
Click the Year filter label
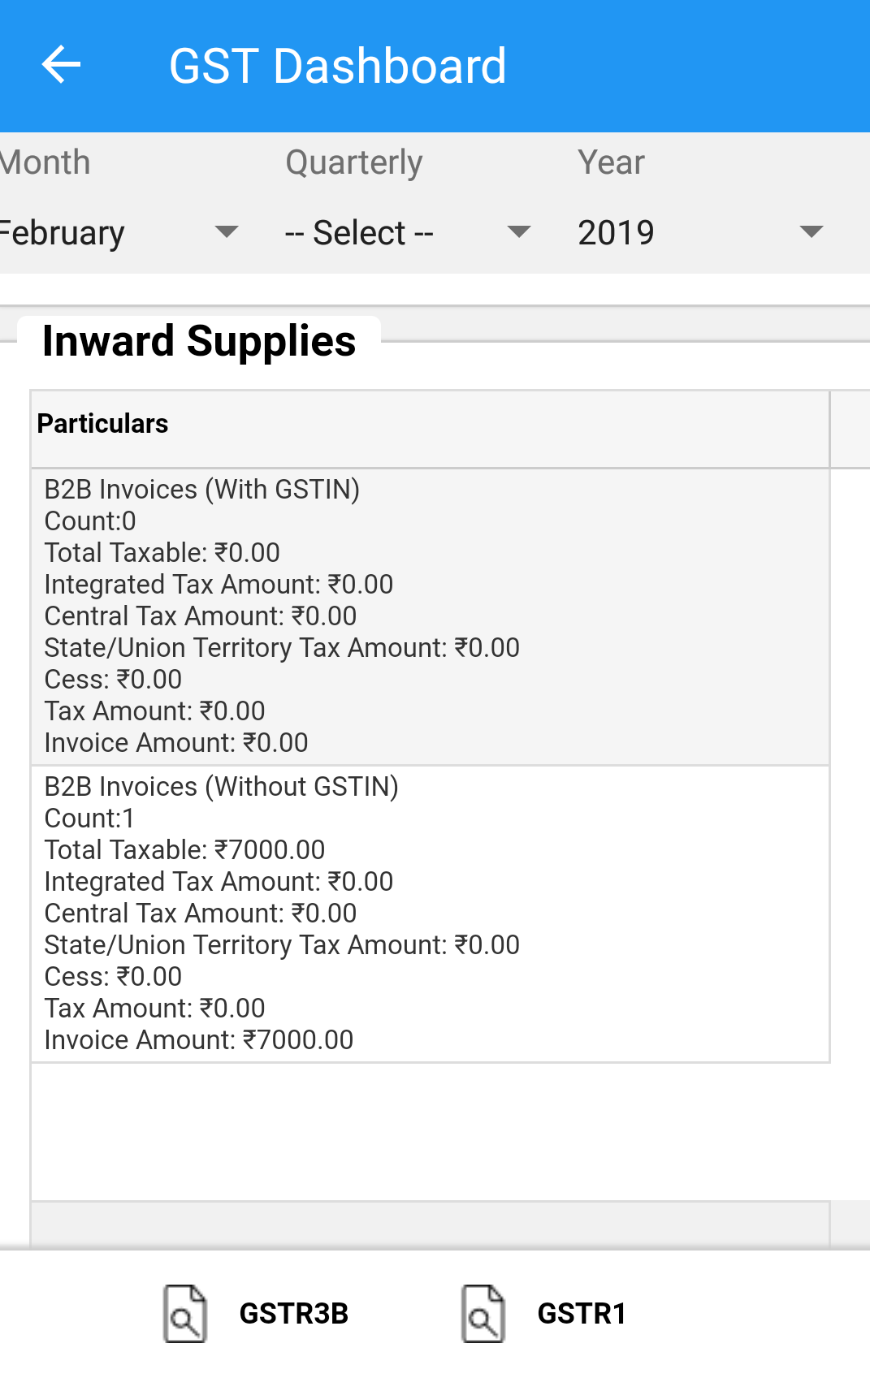click(x=611, y=162)
